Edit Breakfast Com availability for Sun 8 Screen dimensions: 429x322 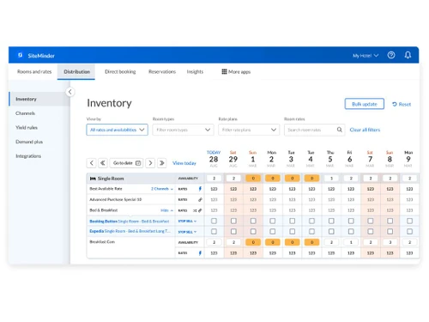390,242
